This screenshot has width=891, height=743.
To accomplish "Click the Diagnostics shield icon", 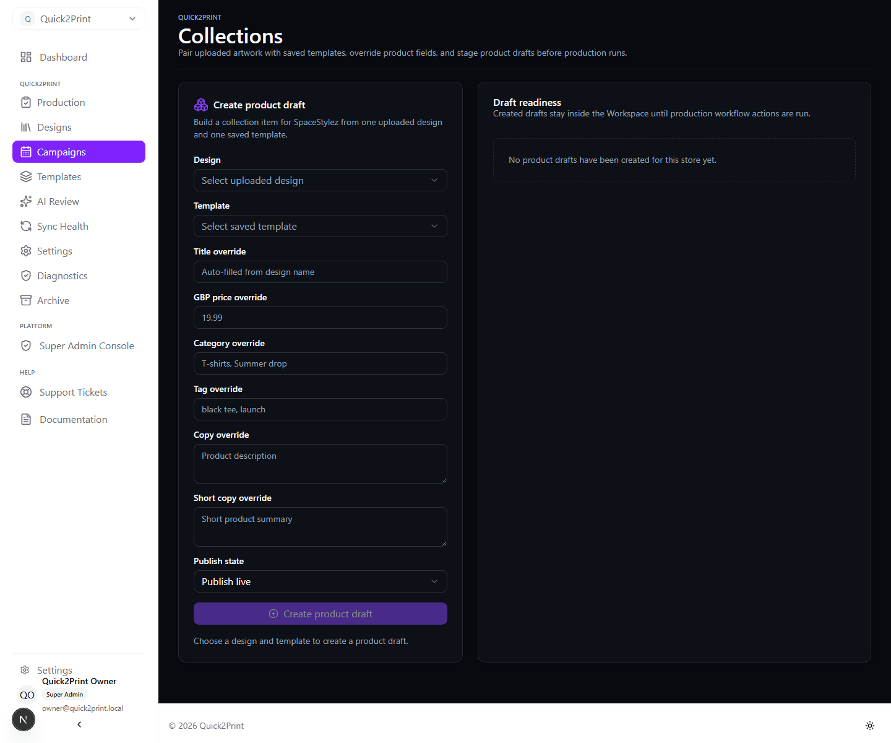I will (x=26, y=276).
